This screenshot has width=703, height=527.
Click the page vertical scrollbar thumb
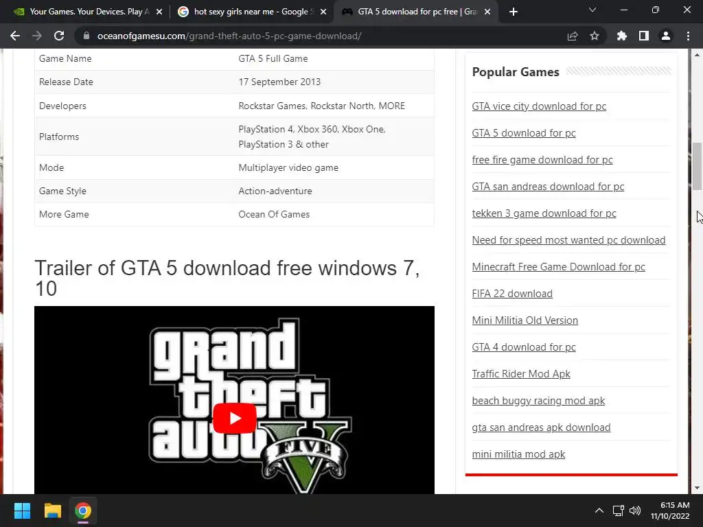point(697,166)
